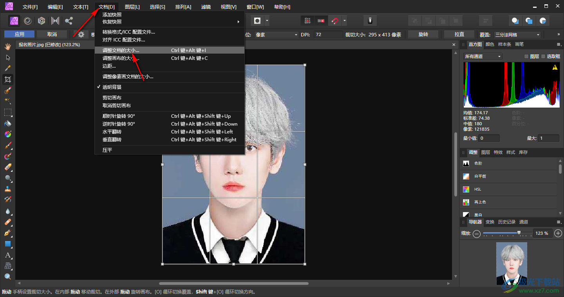Select the Erase Brush tool

(7, 167)
